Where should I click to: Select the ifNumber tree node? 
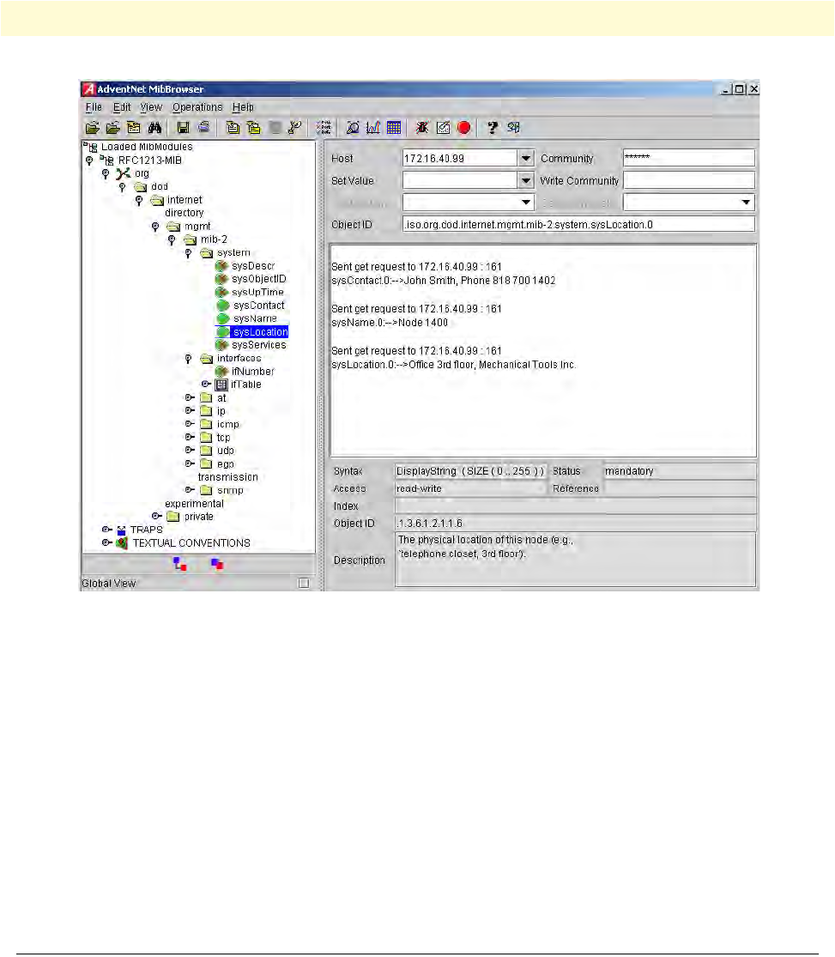point(252,371)
